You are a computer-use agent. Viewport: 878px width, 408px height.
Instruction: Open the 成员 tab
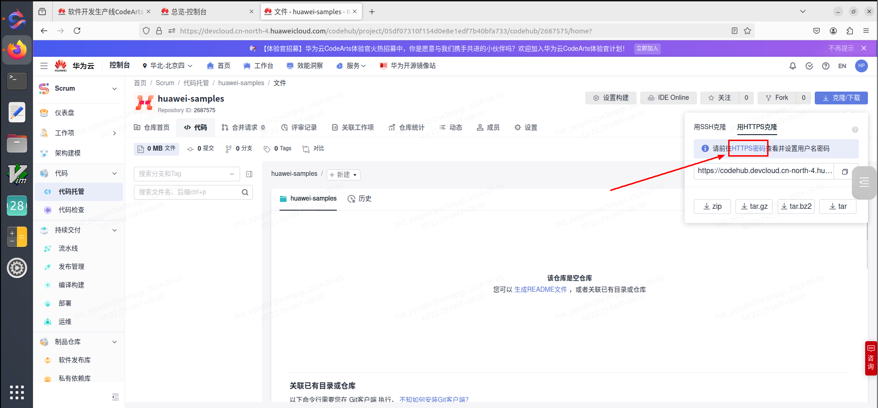click(488, 128)
